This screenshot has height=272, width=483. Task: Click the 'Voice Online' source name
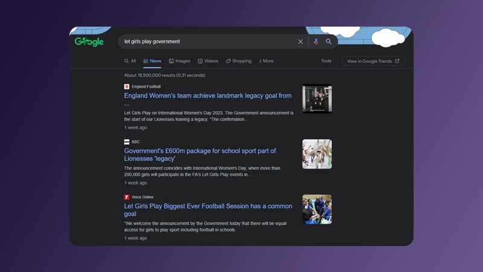click(x=142, y=197)
